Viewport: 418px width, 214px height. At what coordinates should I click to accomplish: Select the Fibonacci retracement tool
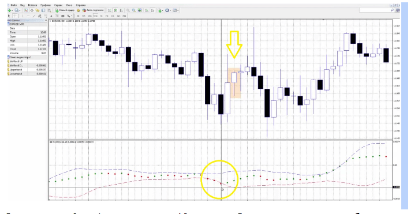(x=46, y=16)
